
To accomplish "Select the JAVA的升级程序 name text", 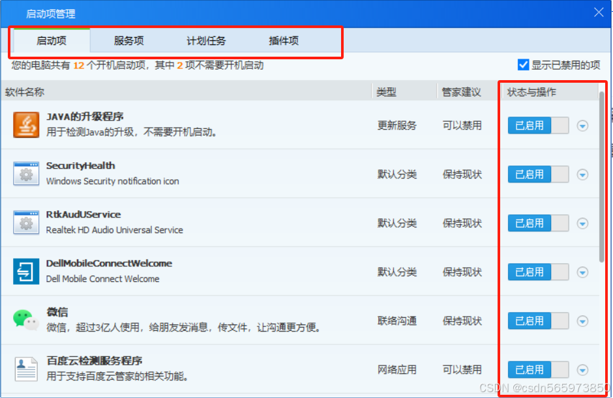I will [85, 117].
